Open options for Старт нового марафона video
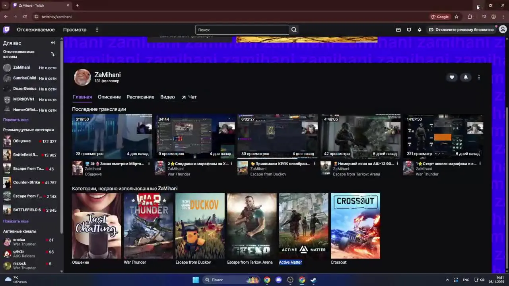 [480, 164]
